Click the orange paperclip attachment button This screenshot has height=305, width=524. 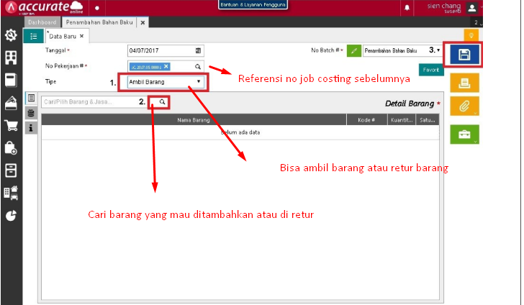point(464,106)
